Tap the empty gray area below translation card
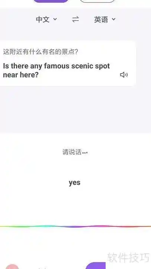The width and height of the screenshot is (151, 269). pos(75,109)
